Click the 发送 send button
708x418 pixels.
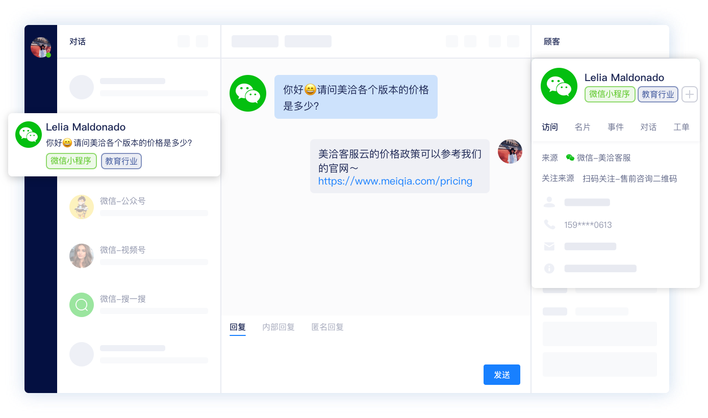[x=502, y=375]
